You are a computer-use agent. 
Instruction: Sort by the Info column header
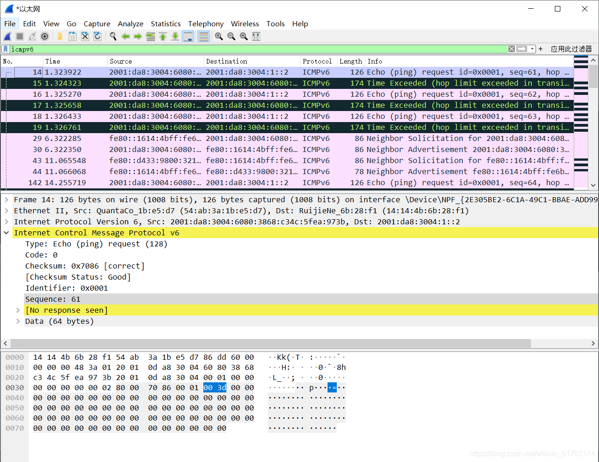click(469, 61)
